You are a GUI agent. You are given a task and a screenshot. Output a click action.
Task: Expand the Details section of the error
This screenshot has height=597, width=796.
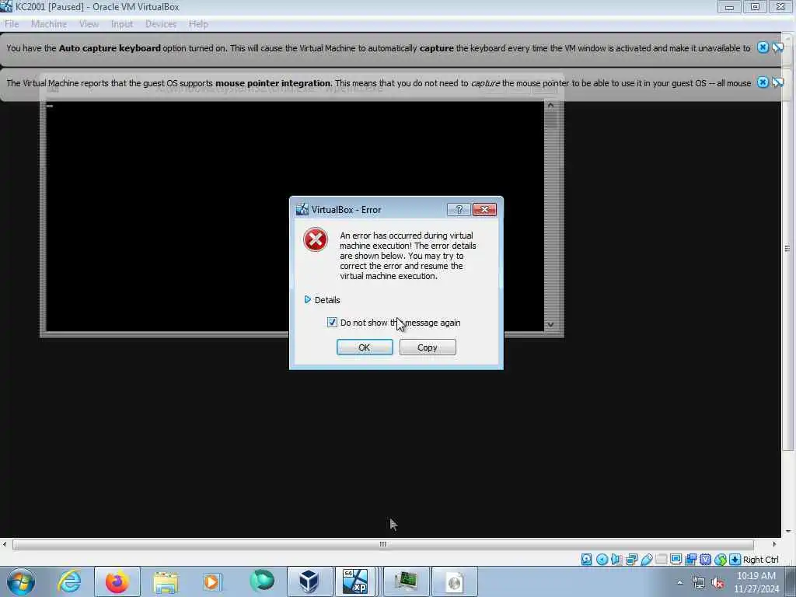point(322,300)
